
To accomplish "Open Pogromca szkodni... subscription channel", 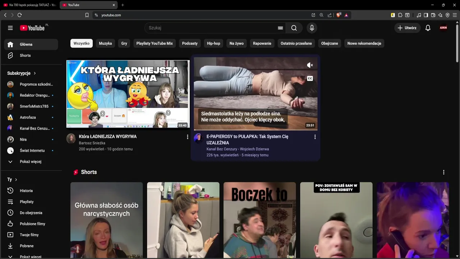I will point(31,85).
